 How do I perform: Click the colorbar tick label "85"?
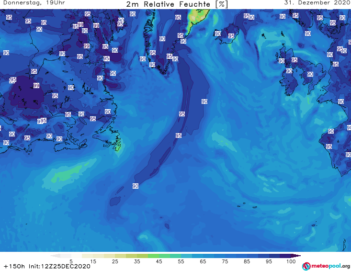(247, 261)
